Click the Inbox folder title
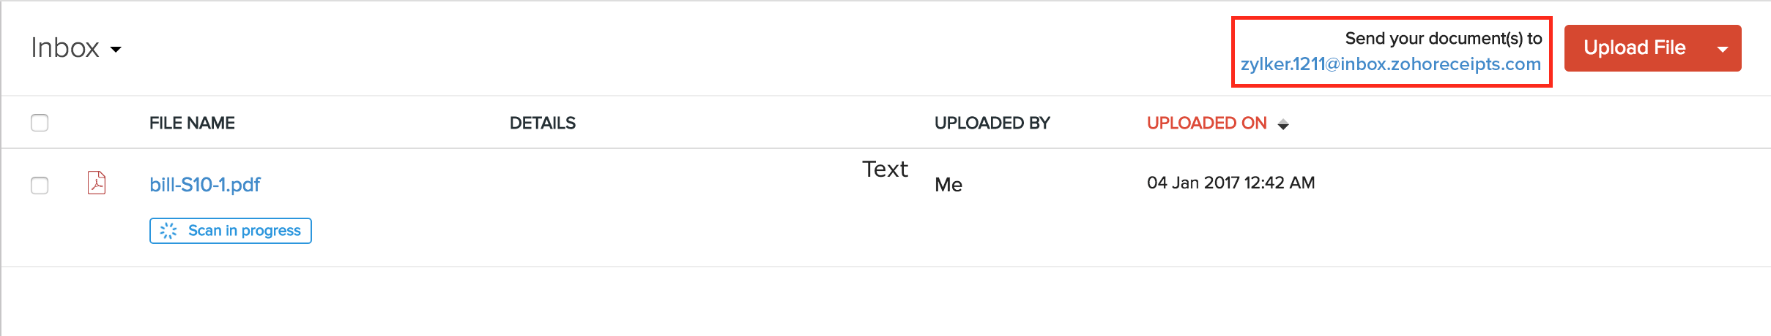The height and width of the screenshot is (336, 1771). [65, 48]
